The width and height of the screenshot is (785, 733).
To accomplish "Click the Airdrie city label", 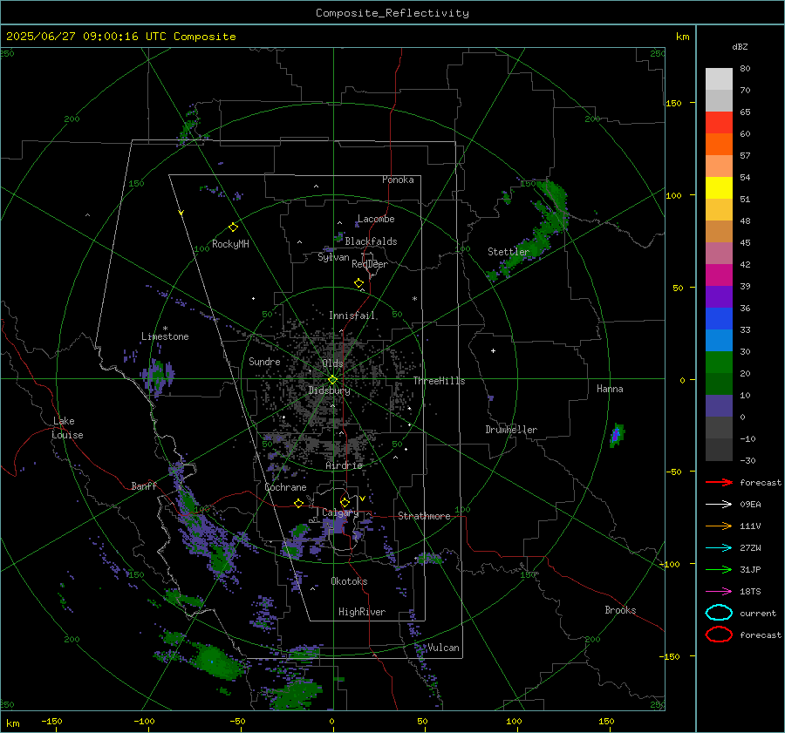I will coord(344,465).
